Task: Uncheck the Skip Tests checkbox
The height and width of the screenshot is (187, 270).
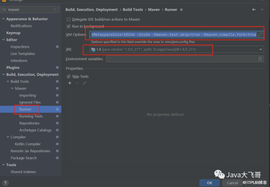Action: tap(69, 76)
